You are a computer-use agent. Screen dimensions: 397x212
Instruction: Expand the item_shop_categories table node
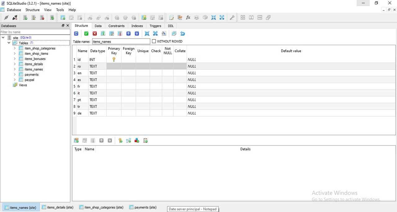[x=15, y=48]
